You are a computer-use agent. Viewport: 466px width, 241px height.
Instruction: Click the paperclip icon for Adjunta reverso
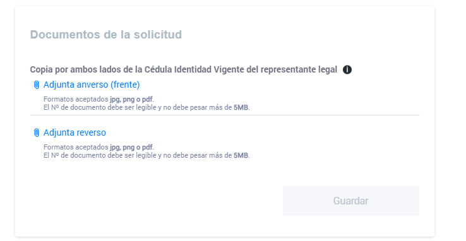point(36,132)
